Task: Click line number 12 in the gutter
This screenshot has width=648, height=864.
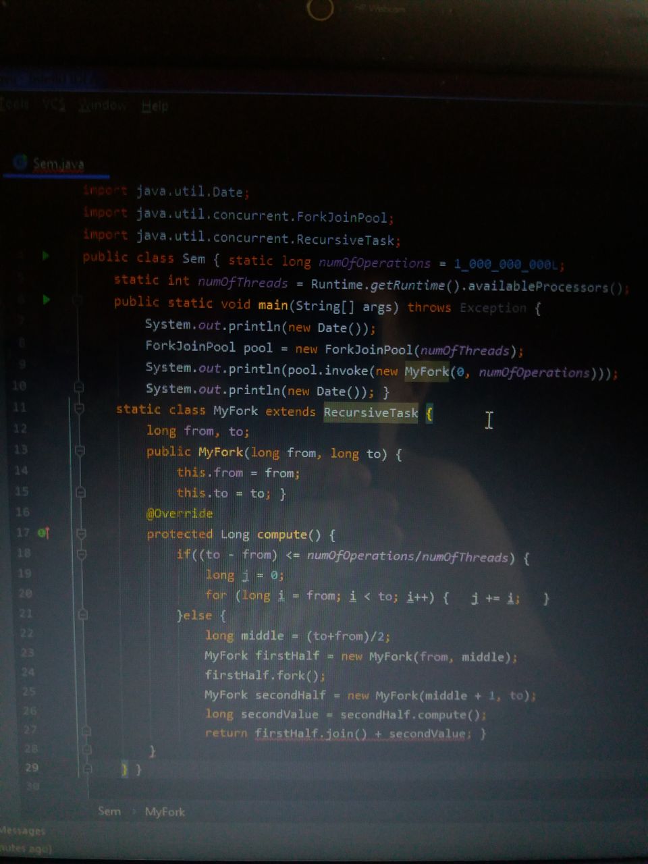Action: coord(20,428)
